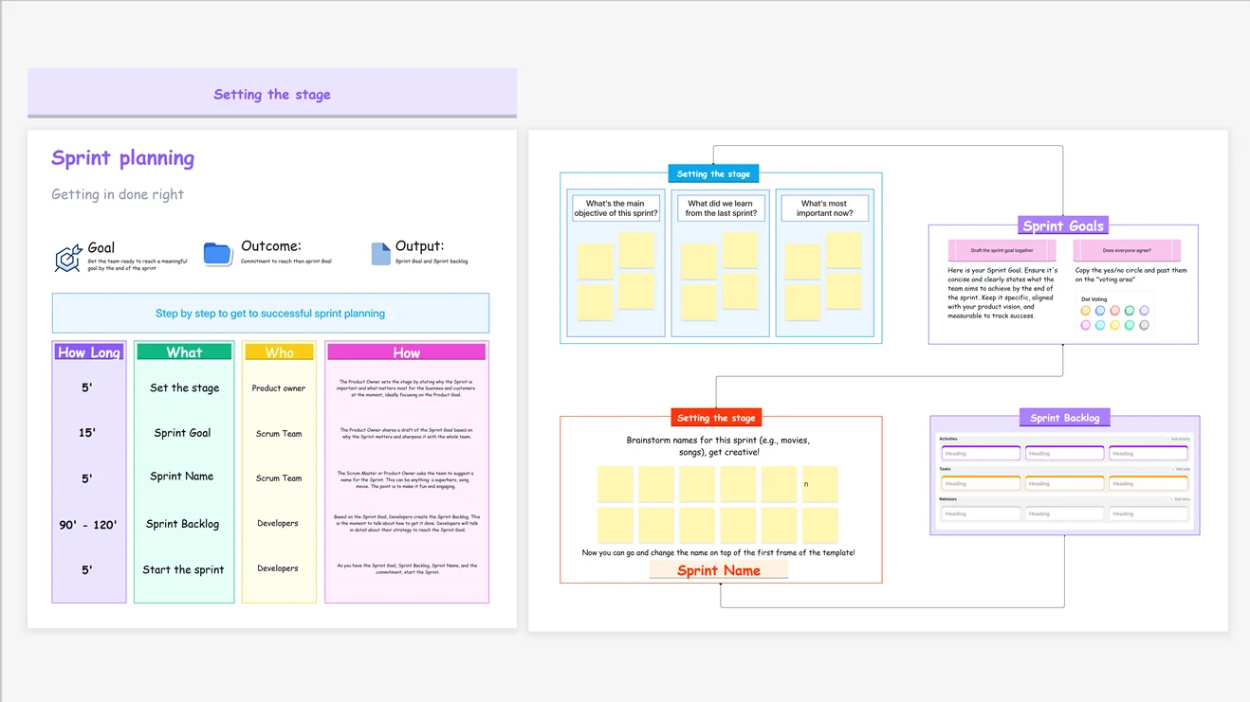
Task: Click the first Heading field under Activities
Action: 981,453
